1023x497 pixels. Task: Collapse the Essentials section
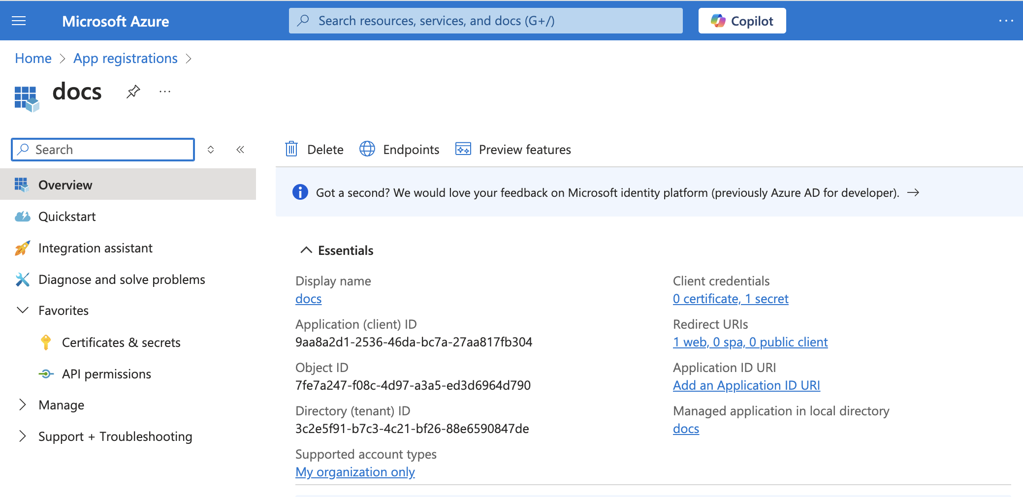306,250
